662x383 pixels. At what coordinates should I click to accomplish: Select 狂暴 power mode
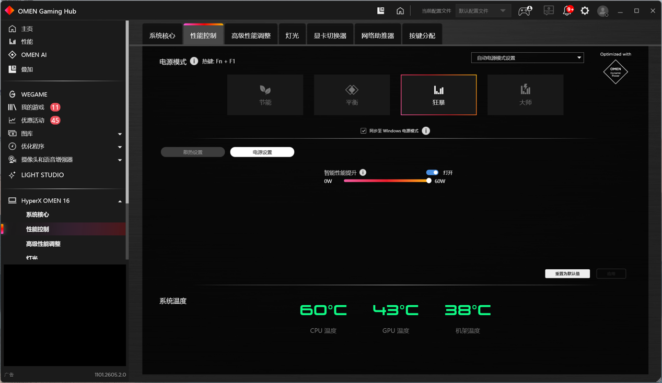click(438, 94)
